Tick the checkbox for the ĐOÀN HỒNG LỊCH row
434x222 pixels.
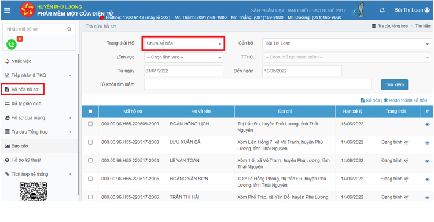click(90, 124)
